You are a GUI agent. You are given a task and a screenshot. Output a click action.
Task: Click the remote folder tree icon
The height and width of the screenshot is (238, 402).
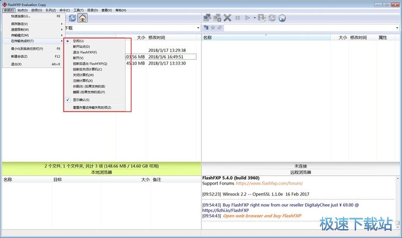point(206,27)
